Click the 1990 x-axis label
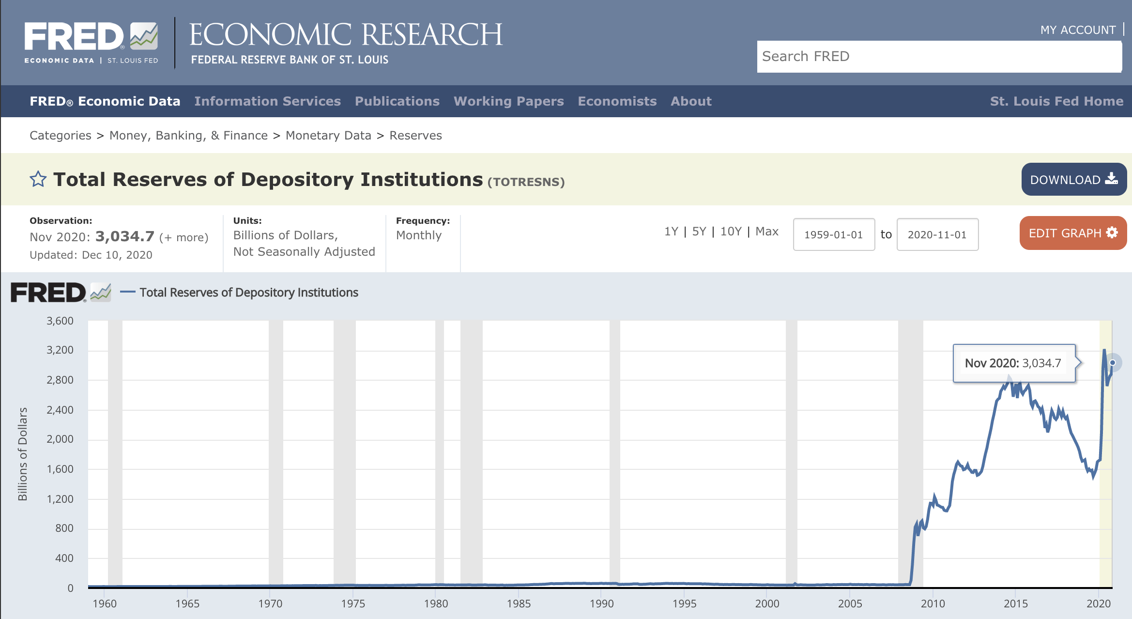 point(601,604)
